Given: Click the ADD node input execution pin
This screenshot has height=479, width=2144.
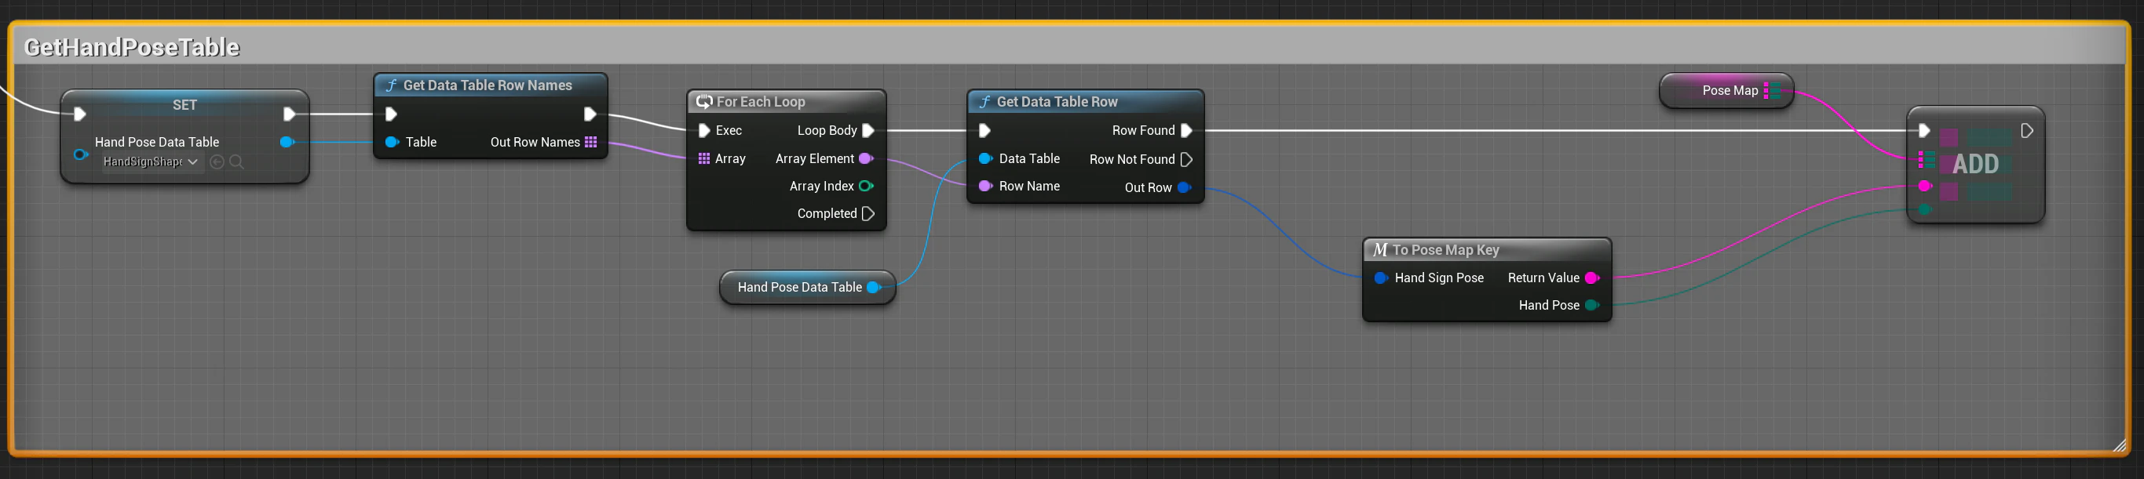Looking at the screenshot, I should (1923, 131).
